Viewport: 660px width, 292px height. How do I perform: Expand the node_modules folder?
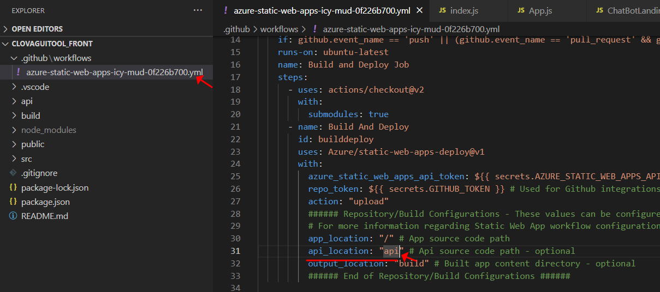[x=49, y=130]
